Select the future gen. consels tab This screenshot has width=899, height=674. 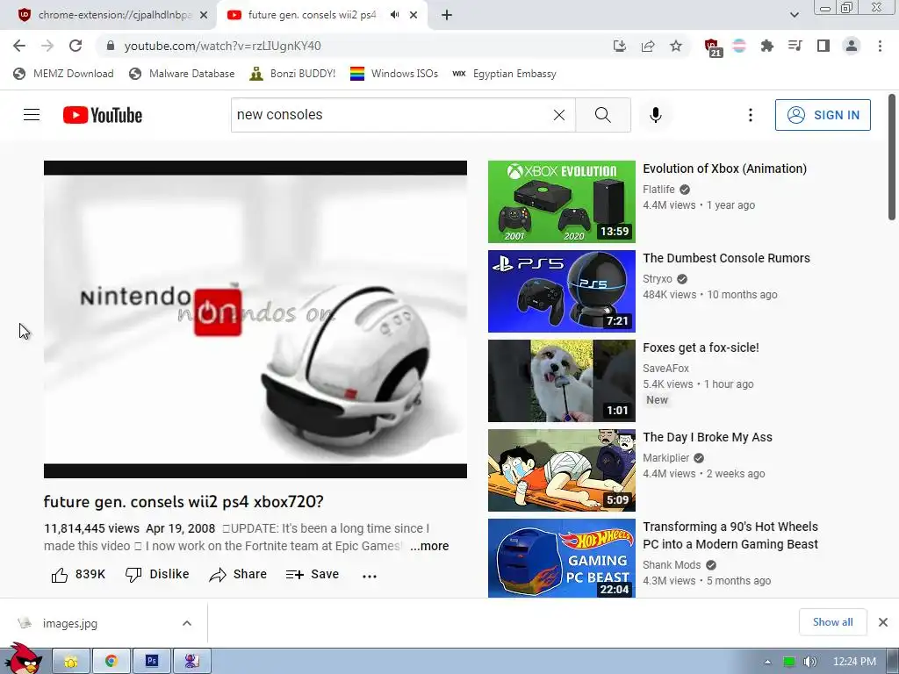coord(312,15)
